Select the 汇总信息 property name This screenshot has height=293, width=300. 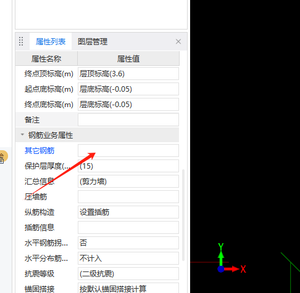point(40,182)
